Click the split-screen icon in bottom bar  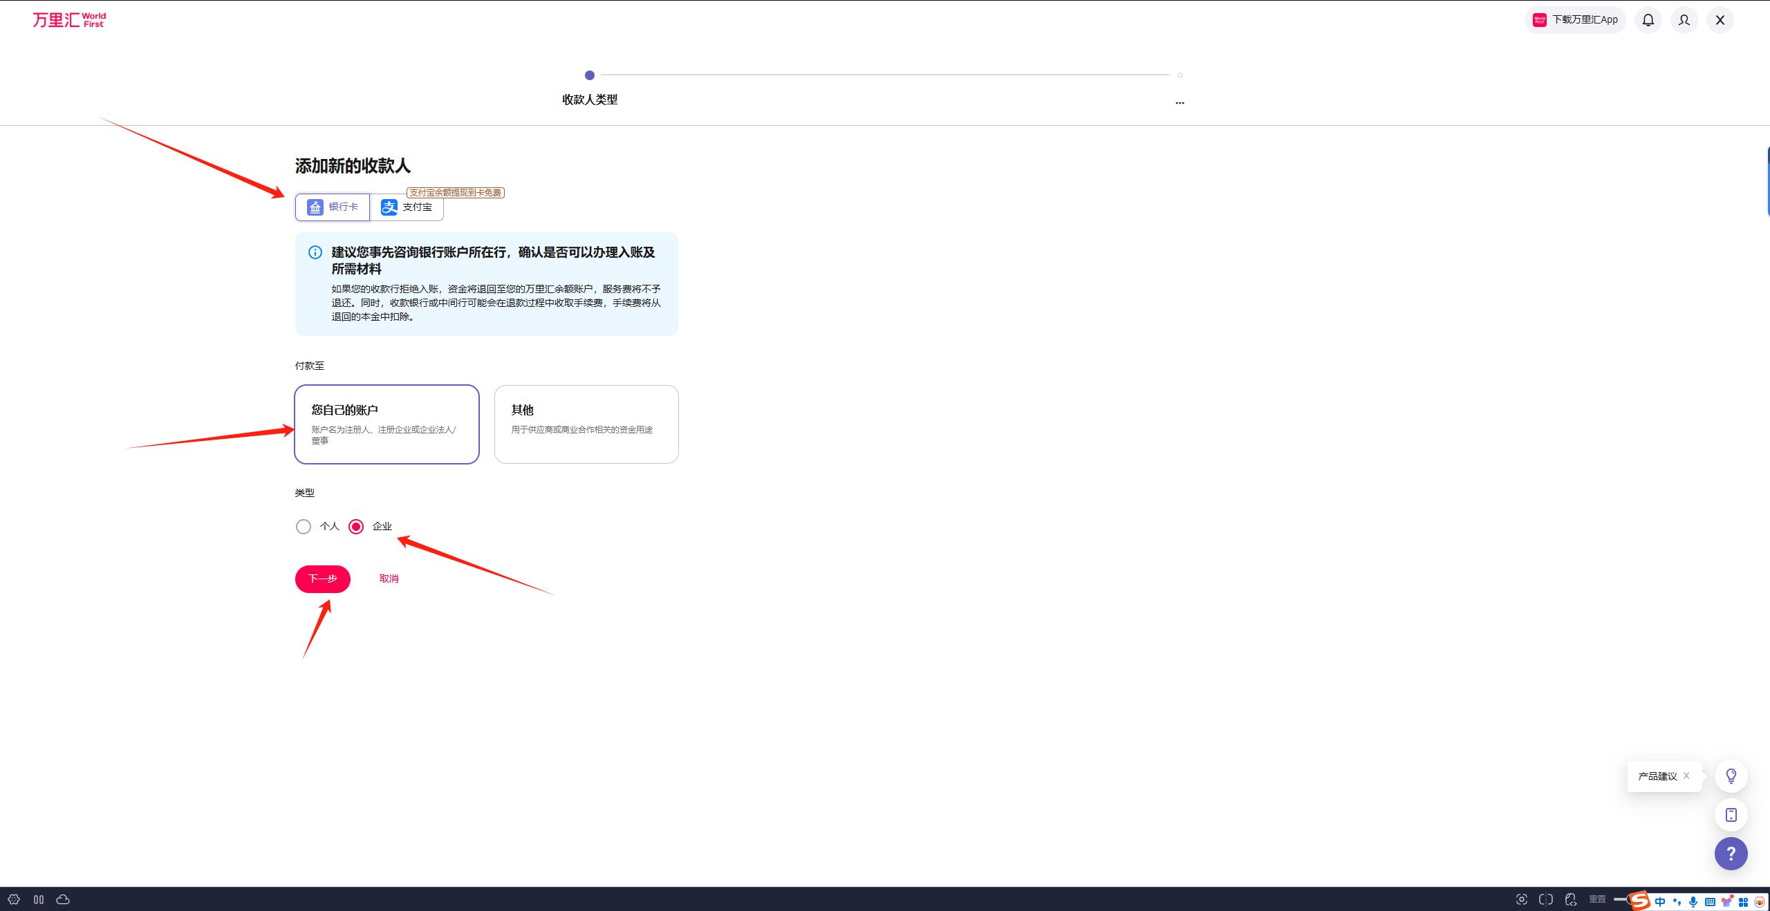tap(1546, 899)
